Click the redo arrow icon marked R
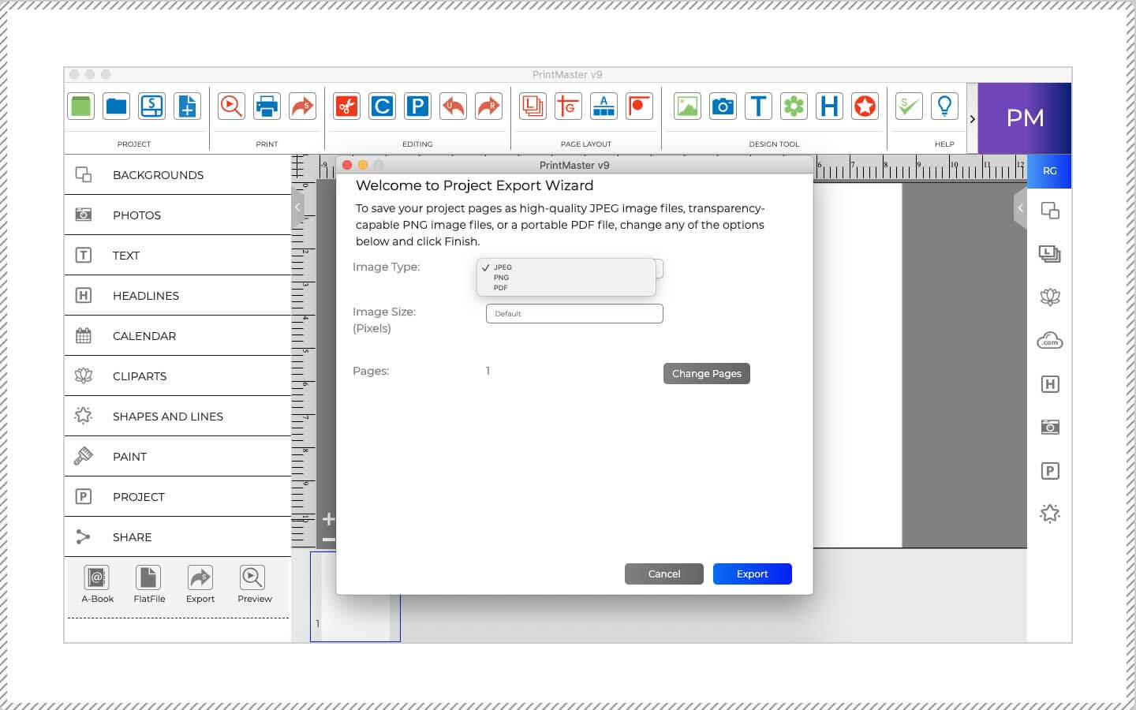 488,106
